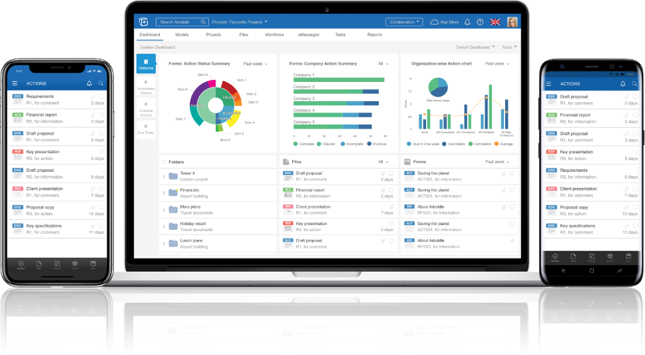Open the hamburger menu on the Android phone
The image size is (645, 355).
click(x=548, y=84)
